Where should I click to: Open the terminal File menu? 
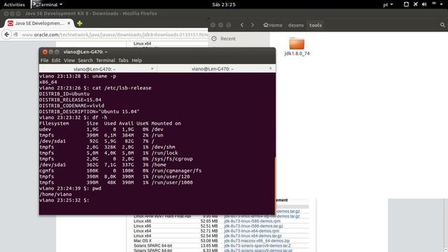point(44,60)
